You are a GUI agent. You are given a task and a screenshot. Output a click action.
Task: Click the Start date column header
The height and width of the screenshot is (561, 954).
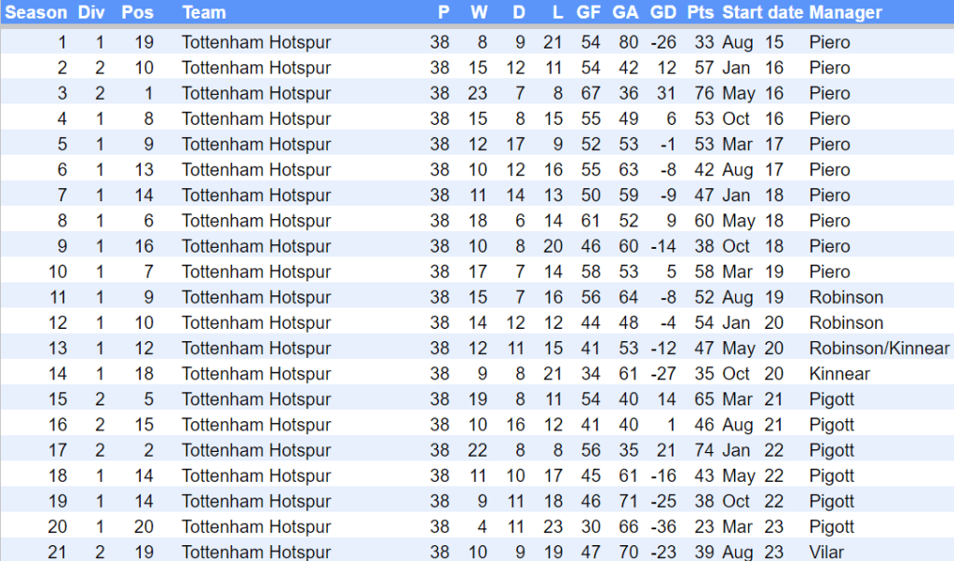[x=761, y=13]
